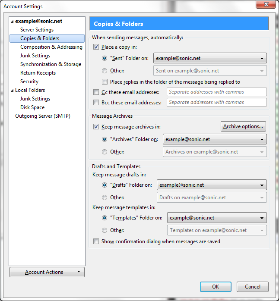Enable Show confirmation dialog when messages saved
The image size is (279, 301).
[96, 241]
